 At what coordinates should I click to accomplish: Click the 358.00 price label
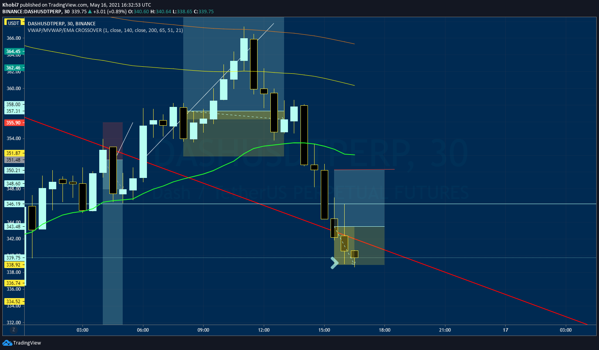tap(14, 104)
